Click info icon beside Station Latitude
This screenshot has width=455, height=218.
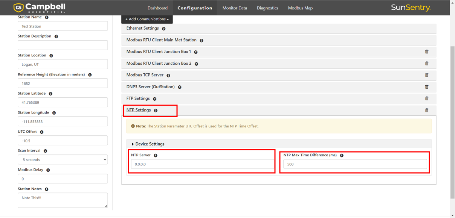(x=50, y=94)
